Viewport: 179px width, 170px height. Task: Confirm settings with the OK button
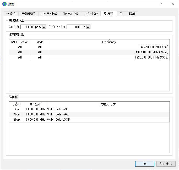145,164
